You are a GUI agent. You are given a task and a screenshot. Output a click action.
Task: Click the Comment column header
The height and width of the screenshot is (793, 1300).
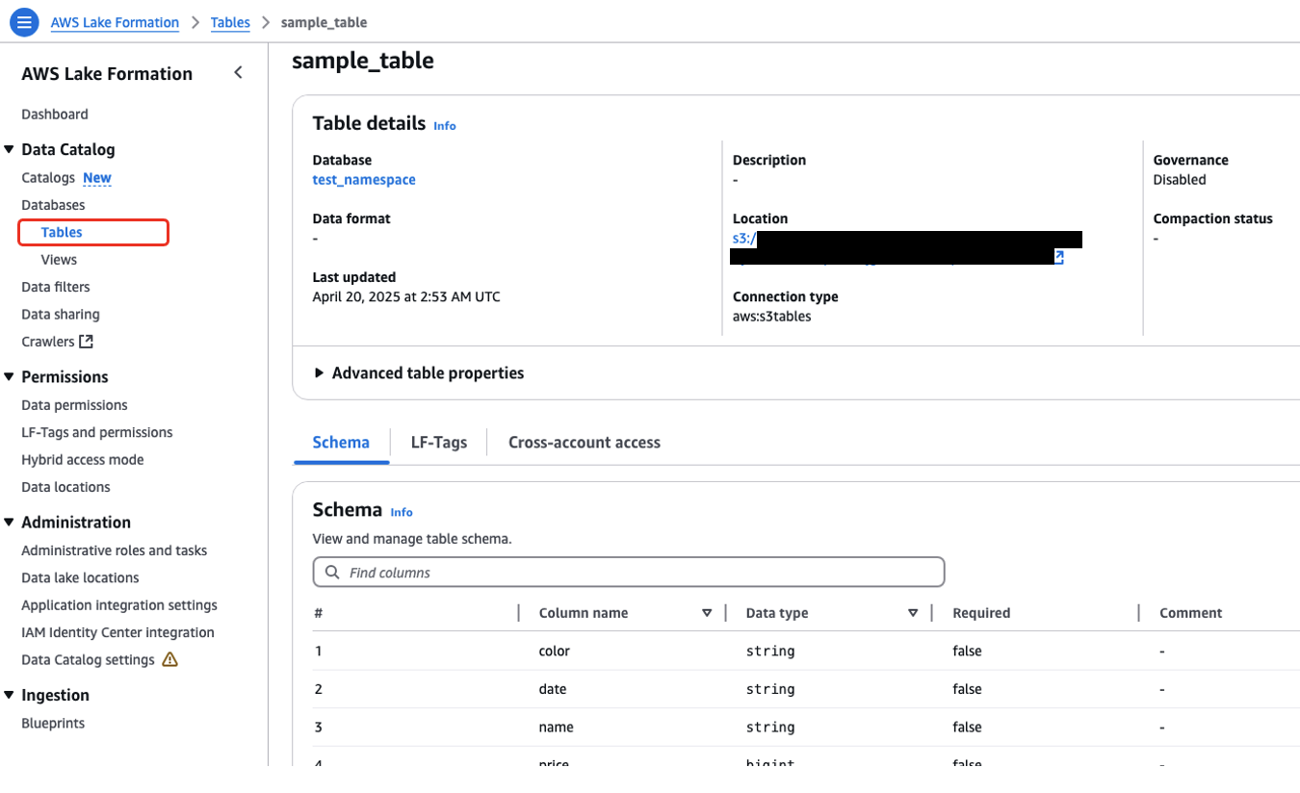coord(1190,613)
